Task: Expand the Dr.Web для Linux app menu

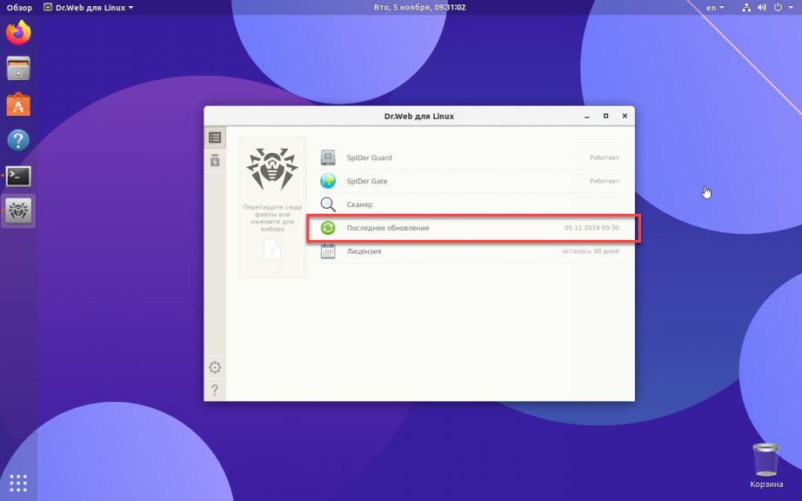Action: pyautogui.click(x=88, y=8)
